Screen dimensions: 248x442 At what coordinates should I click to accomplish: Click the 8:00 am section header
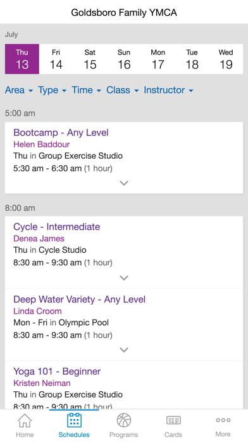tap(20, 208)
